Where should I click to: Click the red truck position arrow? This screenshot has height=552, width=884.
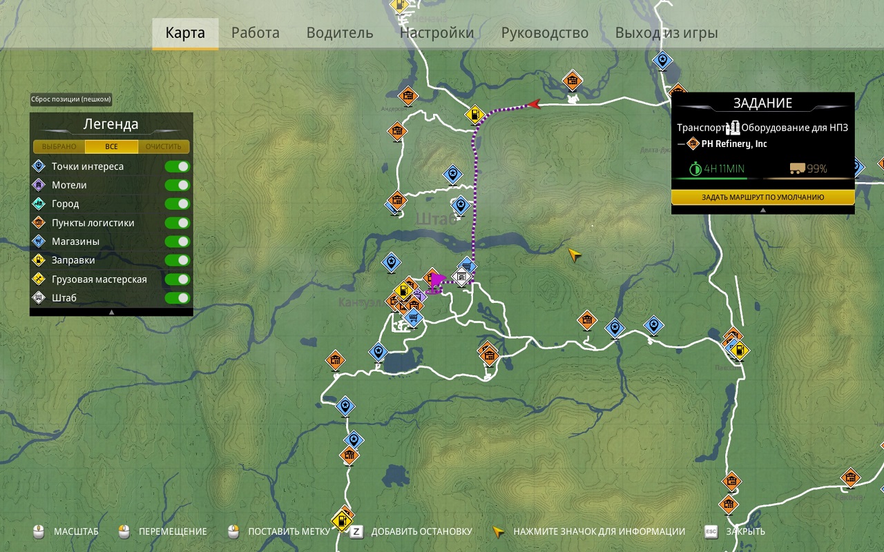pos(532,104)
